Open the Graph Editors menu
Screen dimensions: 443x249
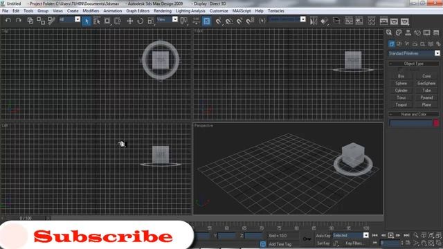click(x=138, y=11)
